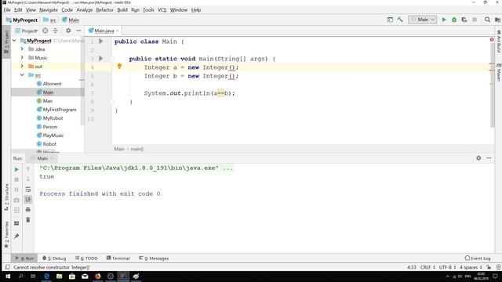Click Scroll from Source target icon

point(45,31)
